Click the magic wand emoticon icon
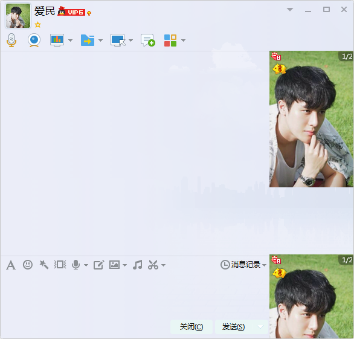 tap(44, 265)
